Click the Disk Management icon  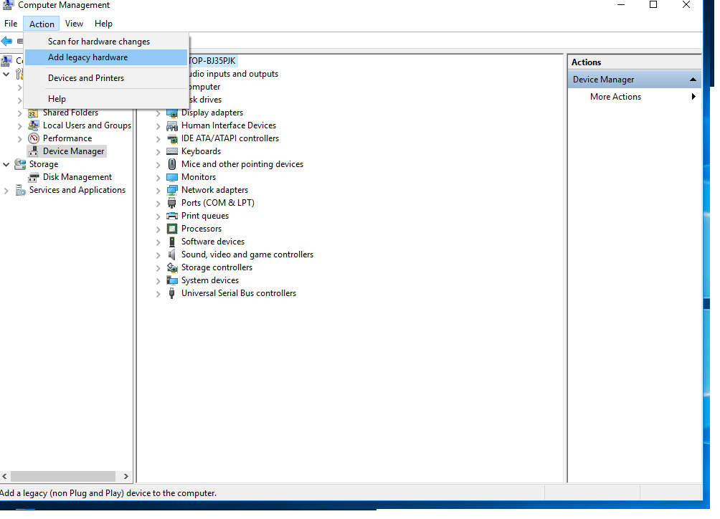pyautogui.click(x=34, y=178)
